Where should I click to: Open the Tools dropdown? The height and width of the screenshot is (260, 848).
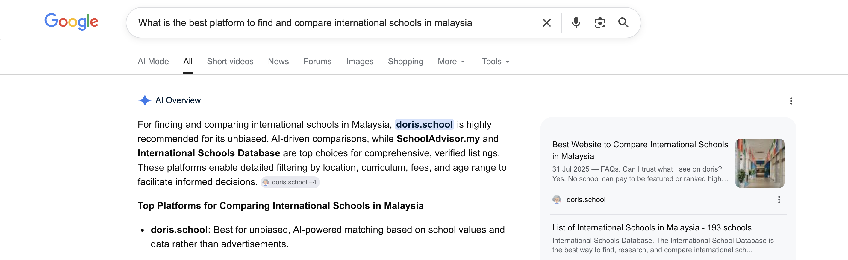(496, 62)
